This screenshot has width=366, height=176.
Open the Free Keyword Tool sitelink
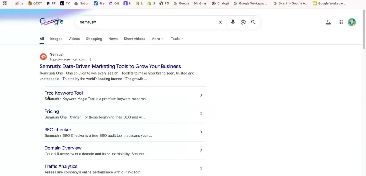63,93
